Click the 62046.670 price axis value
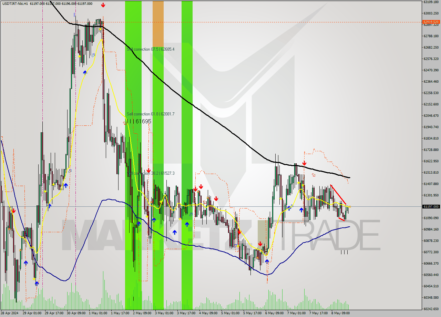Screen dimensions: 441x317 click(431, 115)
